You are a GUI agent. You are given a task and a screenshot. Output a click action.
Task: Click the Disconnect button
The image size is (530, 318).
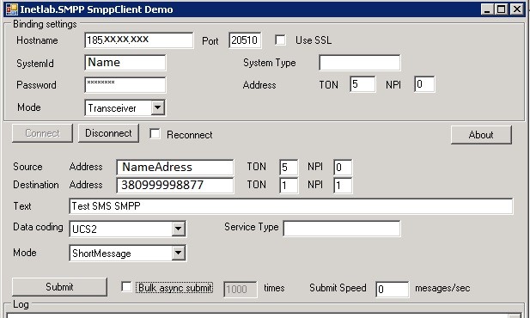(x=108, y=133)
